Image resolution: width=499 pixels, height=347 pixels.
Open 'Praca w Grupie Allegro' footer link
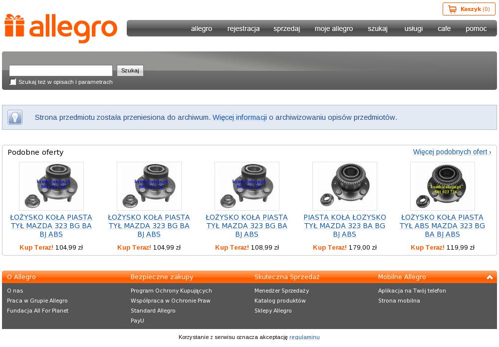point(37,301)
